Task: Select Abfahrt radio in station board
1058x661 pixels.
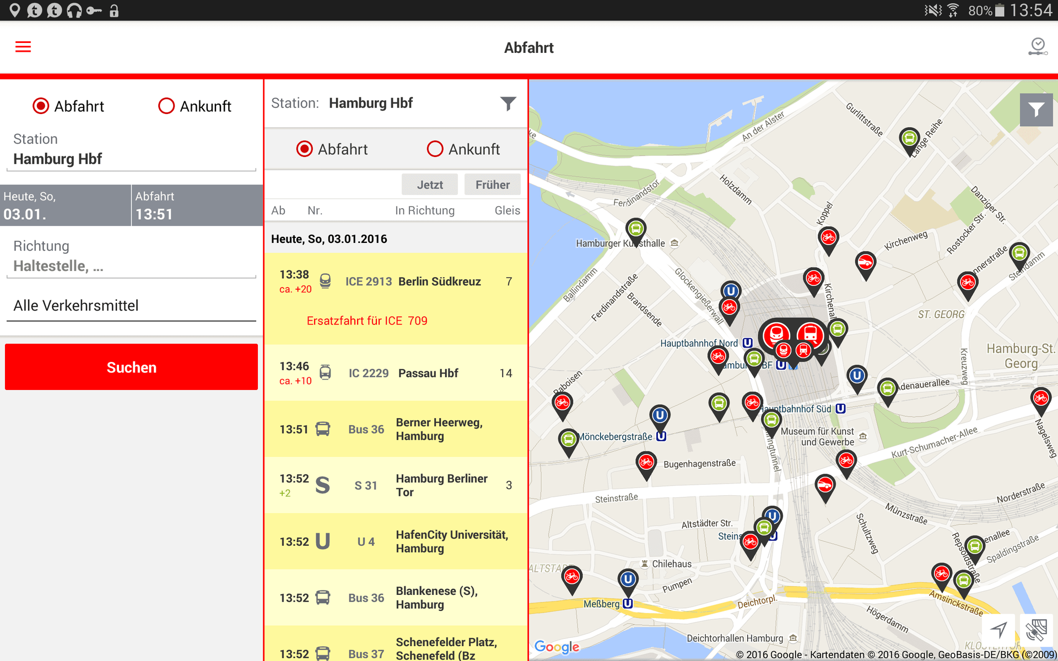Action: point(332,149)
